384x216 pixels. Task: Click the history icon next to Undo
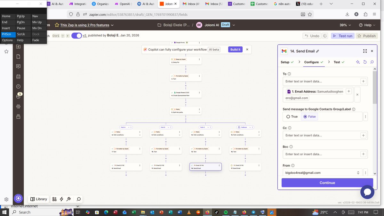[325, 36]
